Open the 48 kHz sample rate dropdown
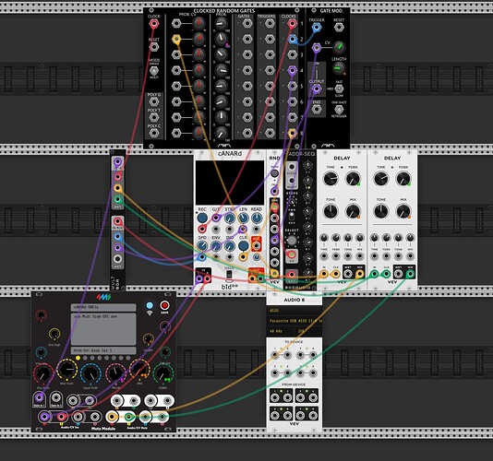This screenshot has height=461, width=493. pos(281,331)
